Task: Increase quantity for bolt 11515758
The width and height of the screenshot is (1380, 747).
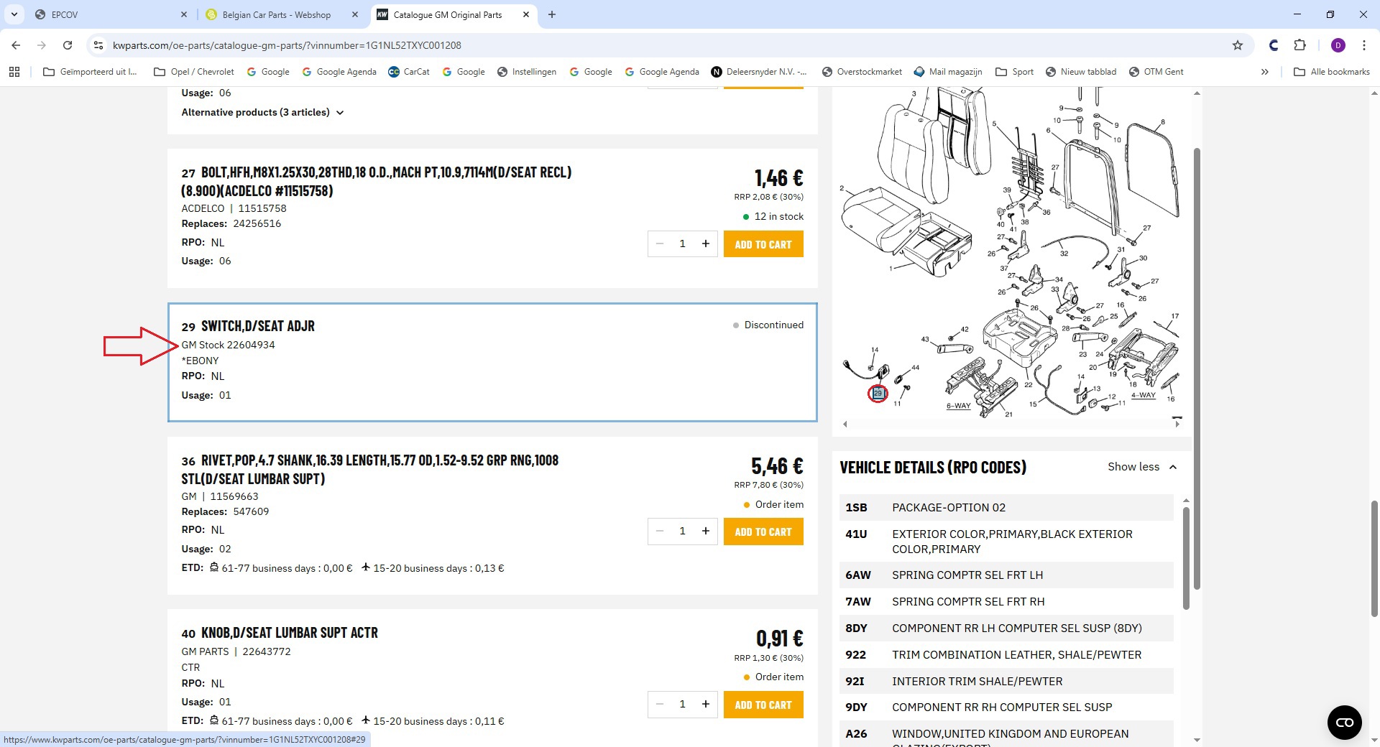Action: click(706, 244)
